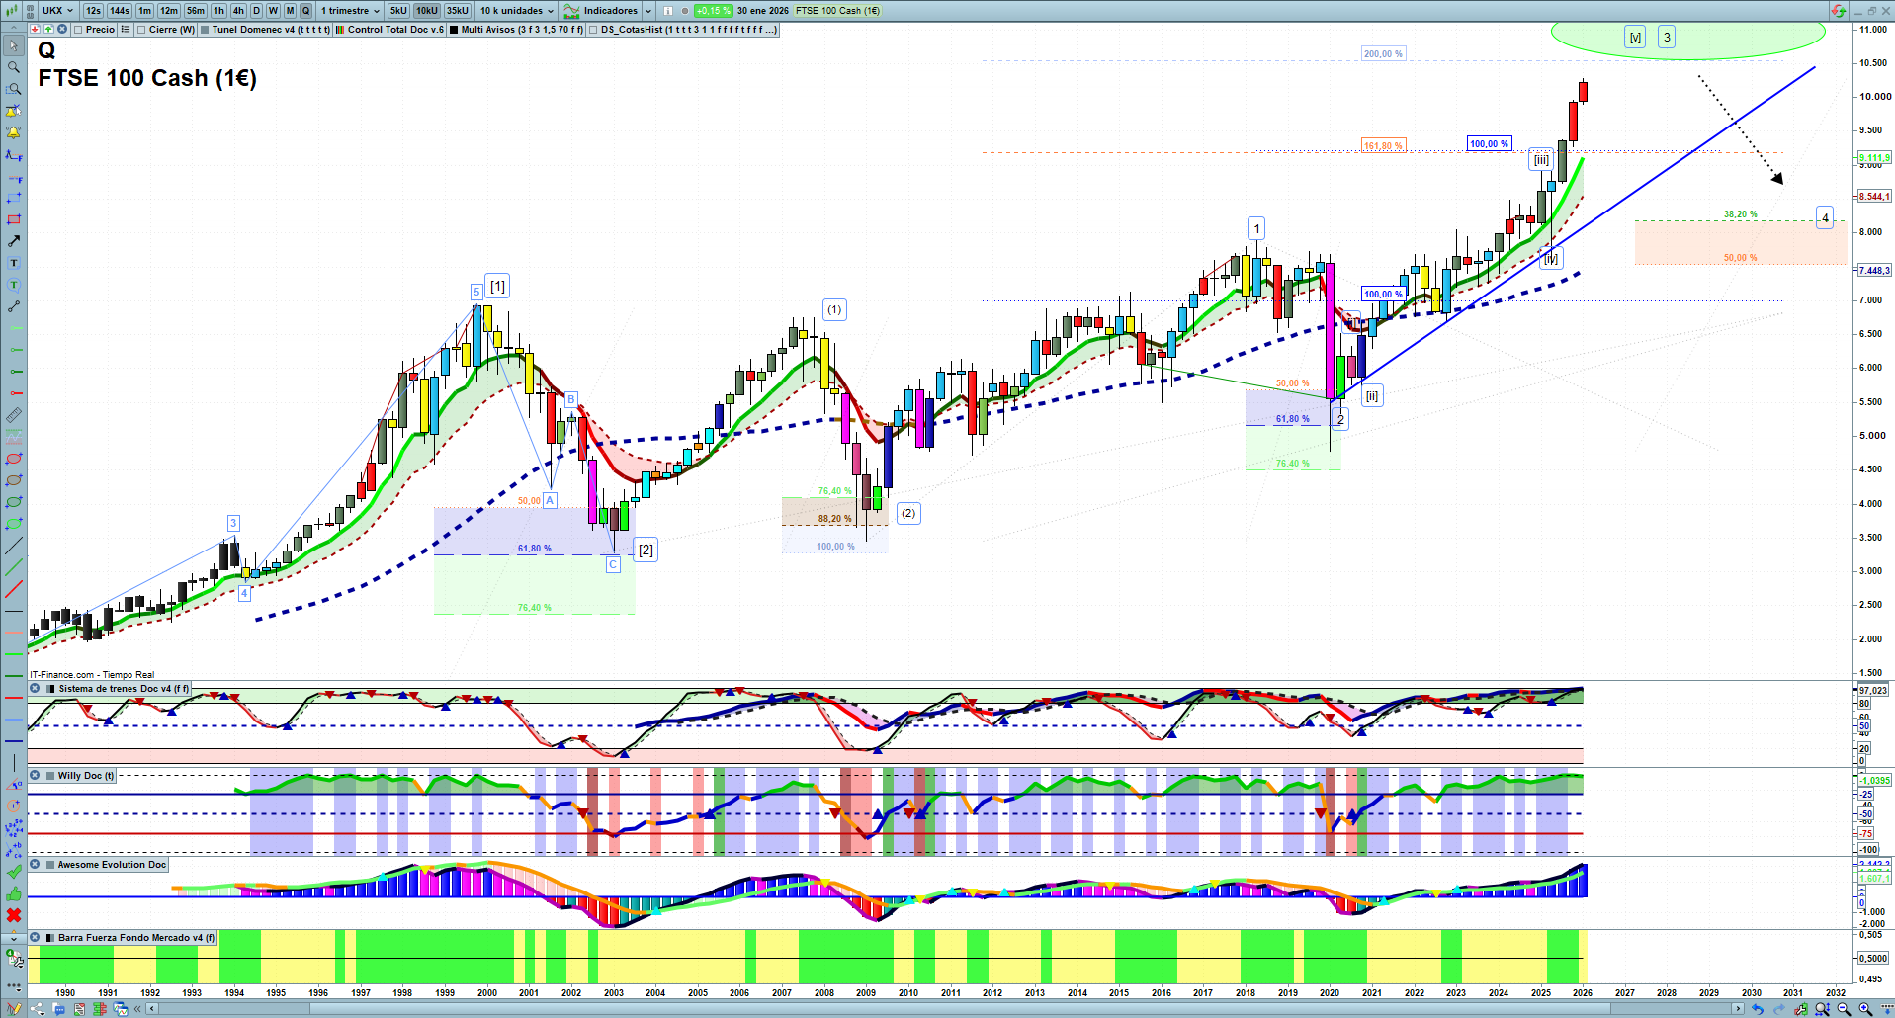Click the blue X icon beside Precio
This screenshot has height=1018, width=1895.
click(61, 30)
